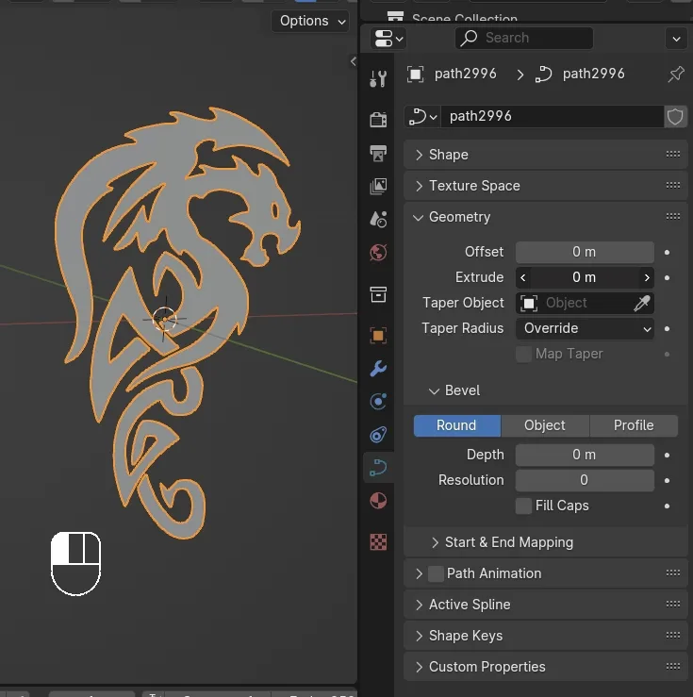Animate Depth property dot
Image resolution: width=693 pixels, height=697 pixels.
[x=667, y=456]
